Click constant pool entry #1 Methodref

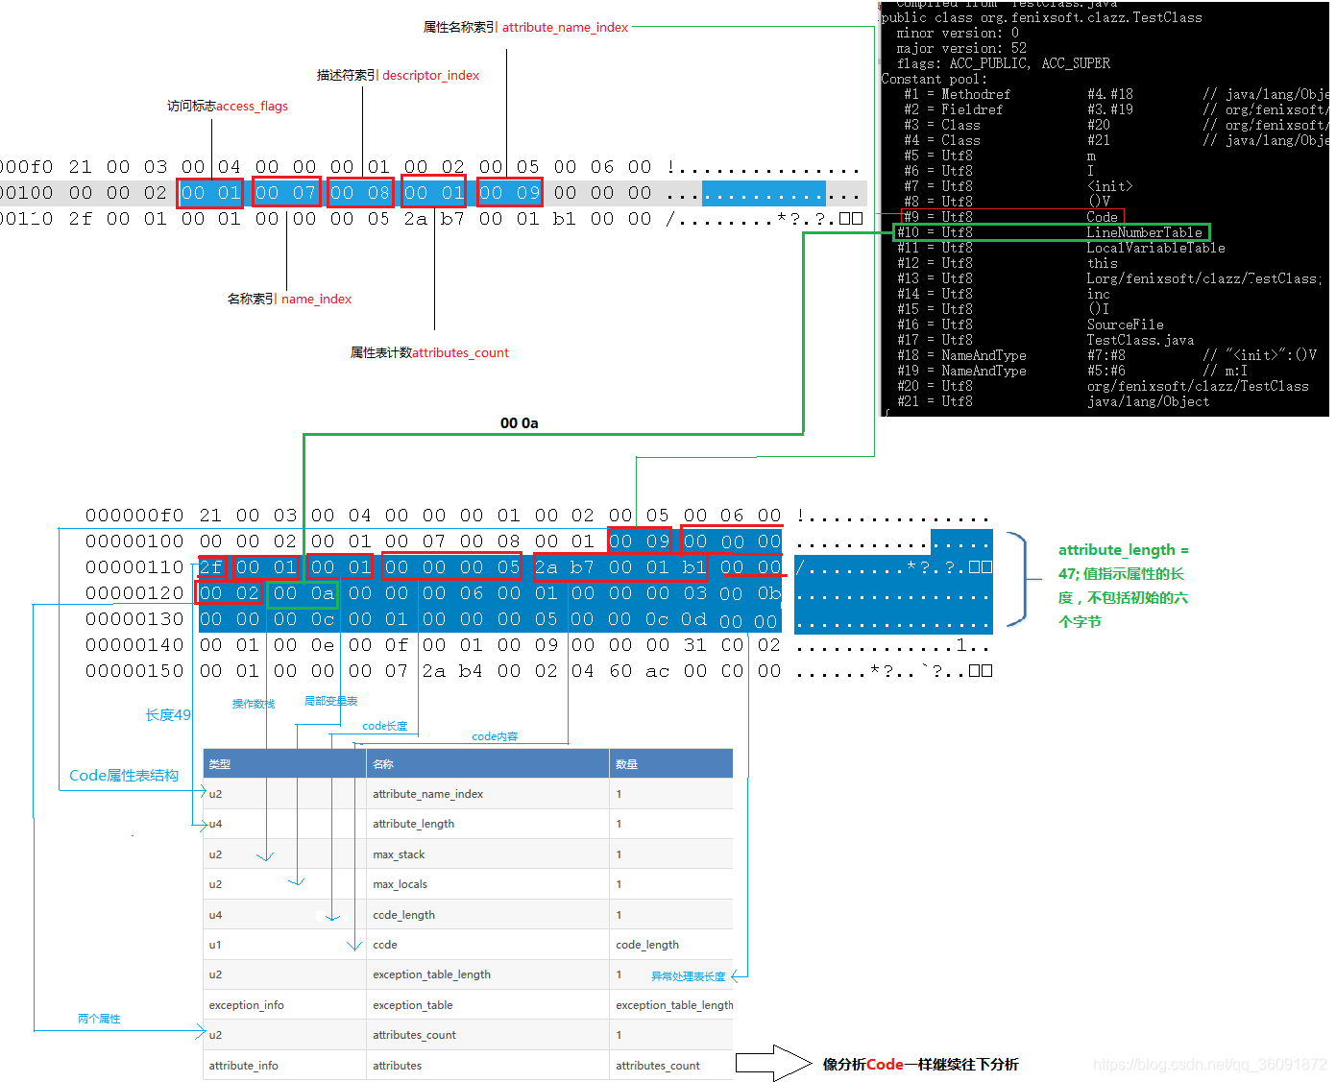click(1115, 95)
